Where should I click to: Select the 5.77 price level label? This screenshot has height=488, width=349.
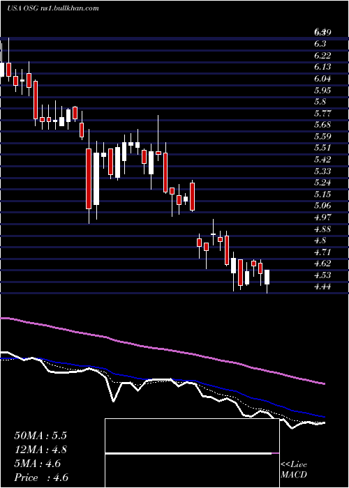(x=322, y=114)
